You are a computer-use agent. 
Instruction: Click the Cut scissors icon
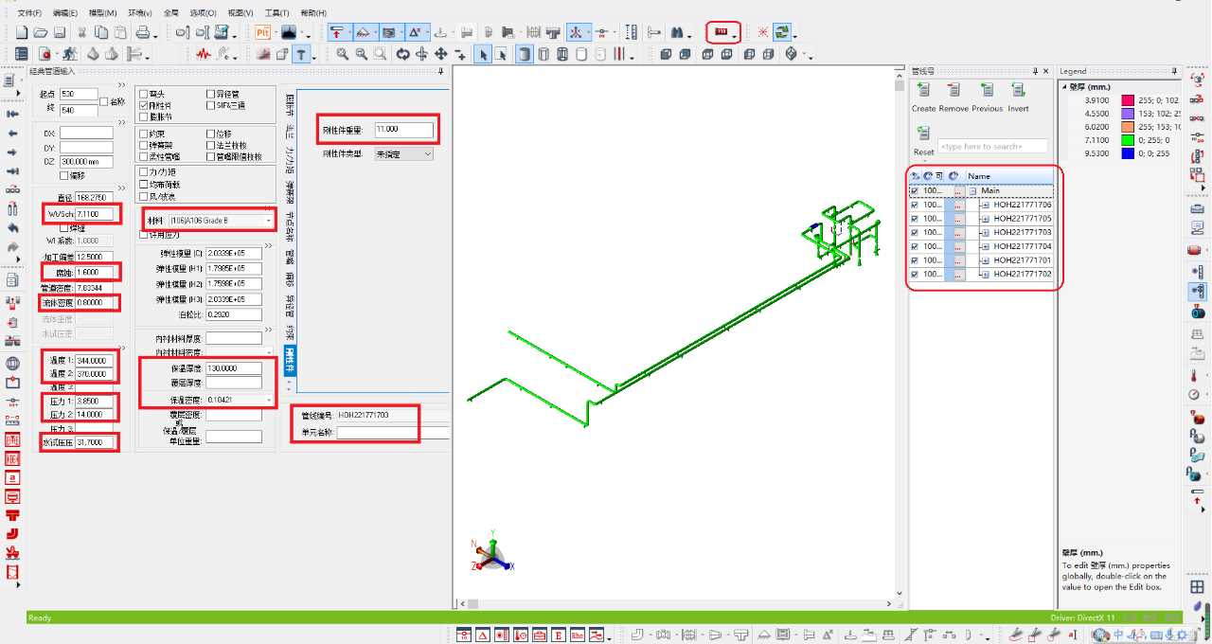[x=82, y=32]
